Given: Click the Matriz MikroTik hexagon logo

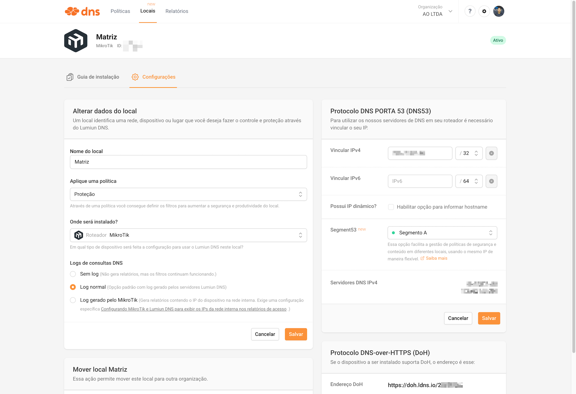Looking at the screenshot, I should (x=76, y=41).
